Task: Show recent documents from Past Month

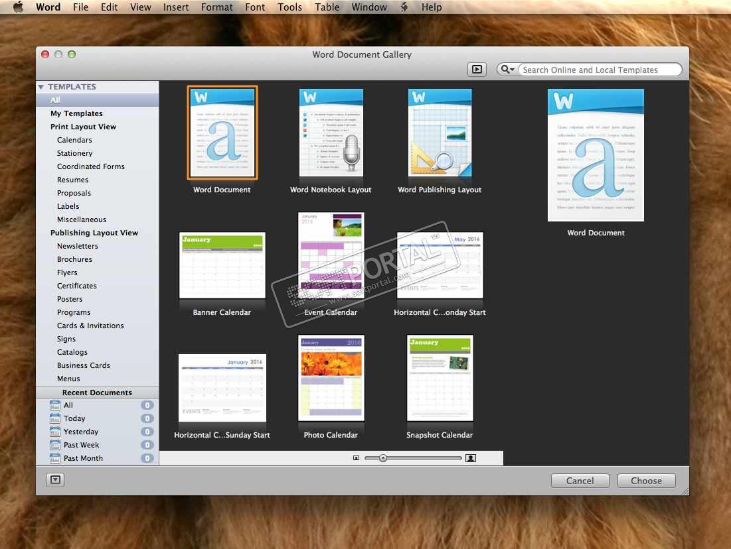Action: 98,458
